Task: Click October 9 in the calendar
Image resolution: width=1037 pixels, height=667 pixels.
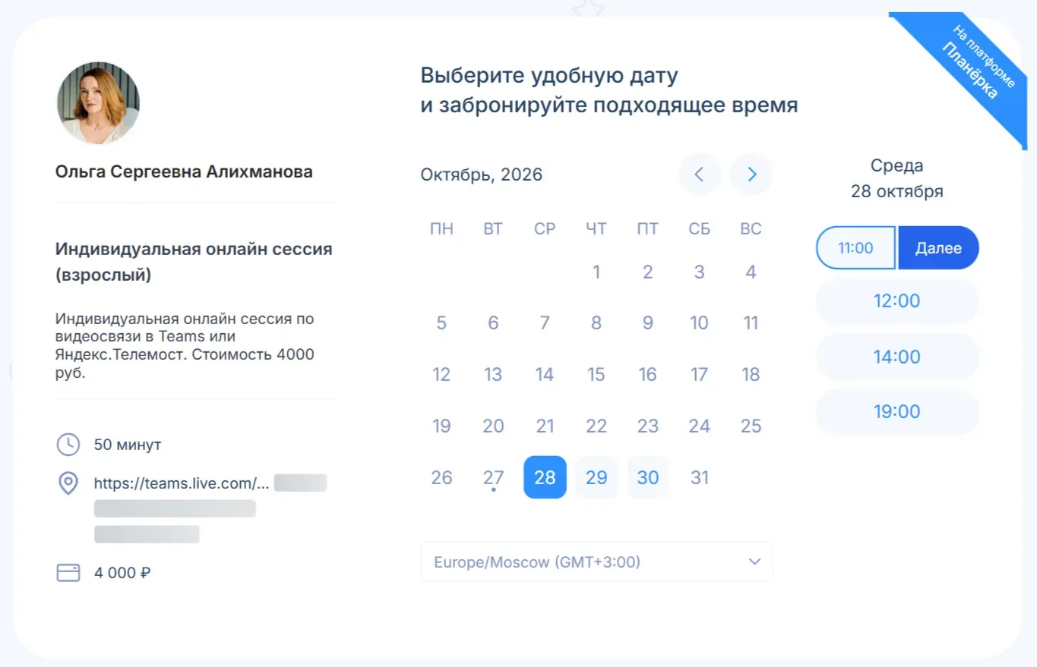Action: tap(648, 323)
